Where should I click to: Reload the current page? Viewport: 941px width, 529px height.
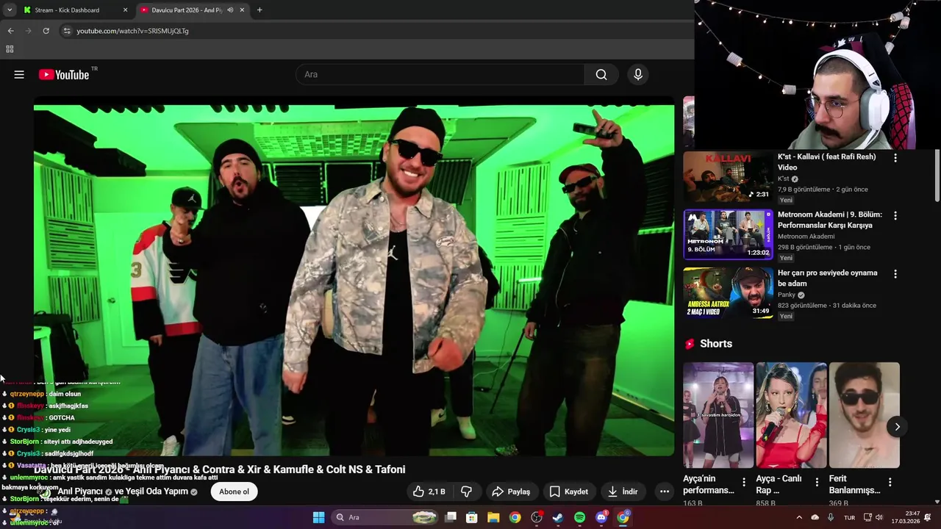click(x=46, y=31)
